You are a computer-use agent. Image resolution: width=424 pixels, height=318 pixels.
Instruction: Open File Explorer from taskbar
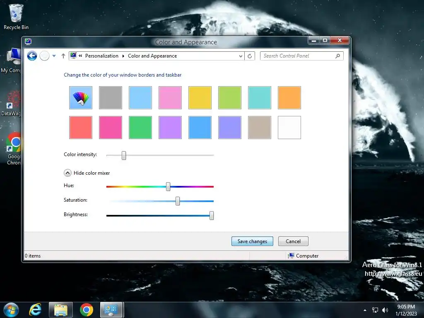coord(61,310)
